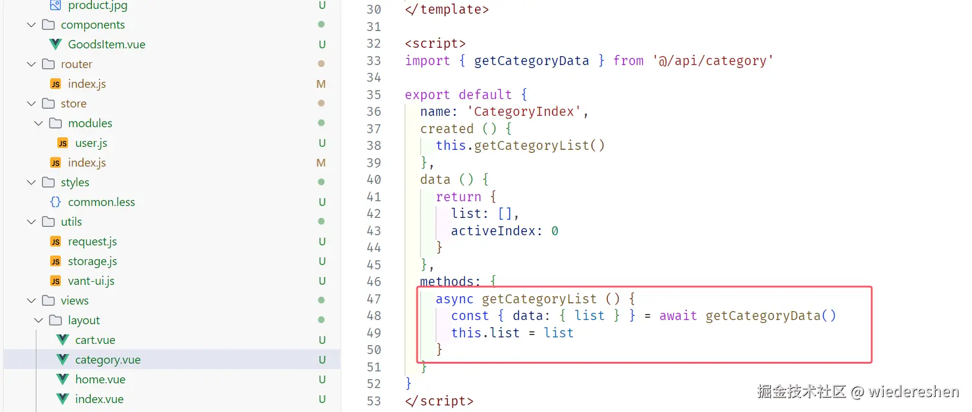Click line number 33 in the gutter
Image resolution: width=972 pixels, height=412 pixels.
[x=374, y=61]
